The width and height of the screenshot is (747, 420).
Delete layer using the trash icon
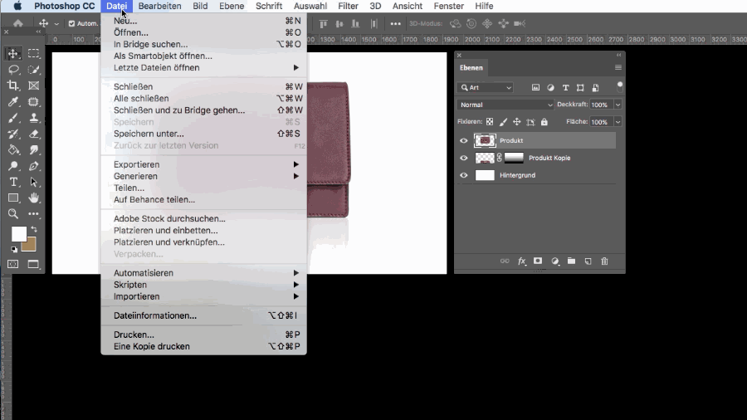(604, 261)
